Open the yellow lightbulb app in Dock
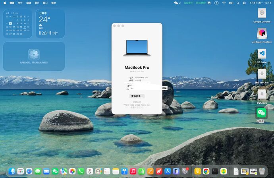 pyautogui.click(x=197, y=171)
